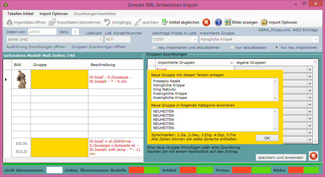The image size is (325, 177).
Task: Open COST price list dropdown
Action: tap(195, 39)
